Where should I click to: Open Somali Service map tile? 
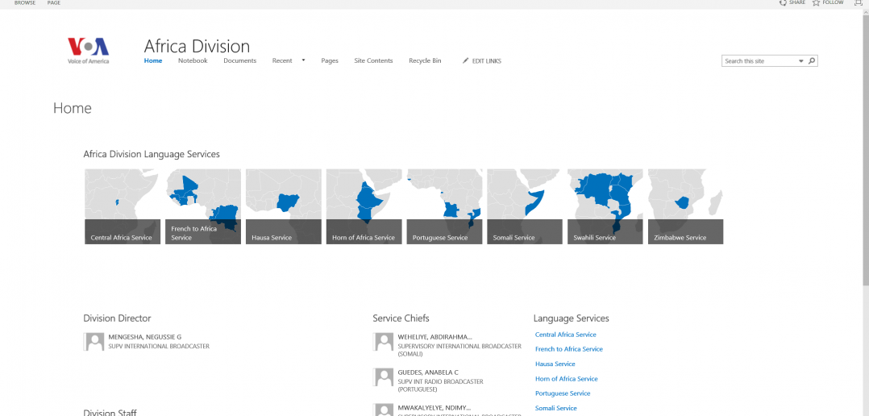525,206
